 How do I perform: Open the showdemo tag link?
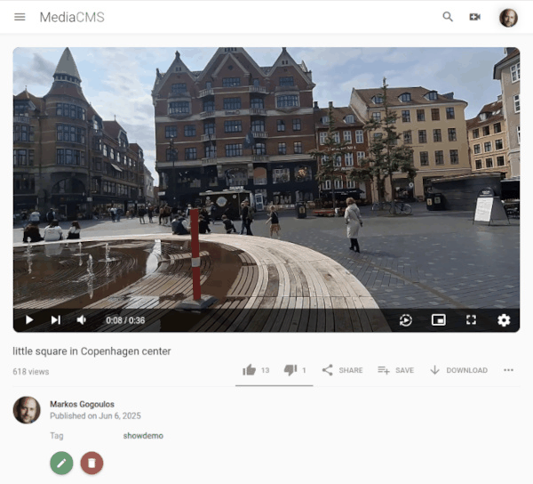coord(143,436)
